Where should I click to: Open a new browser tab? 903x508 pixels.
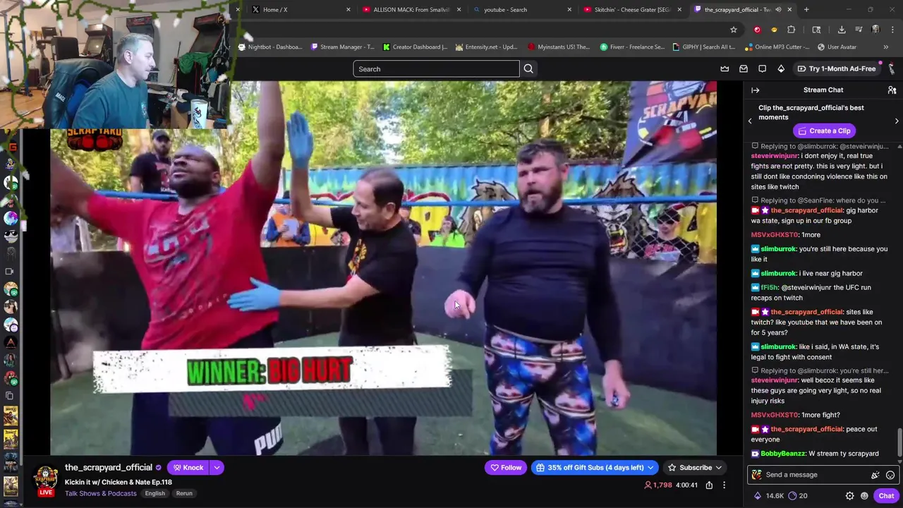(x=806, y=10)
